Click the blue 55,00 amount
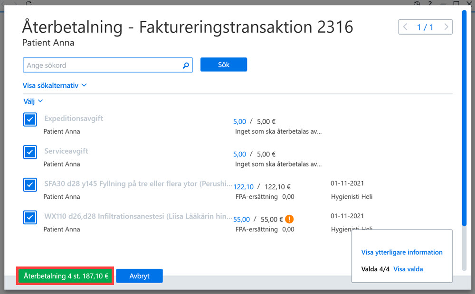 click(241, 220)
